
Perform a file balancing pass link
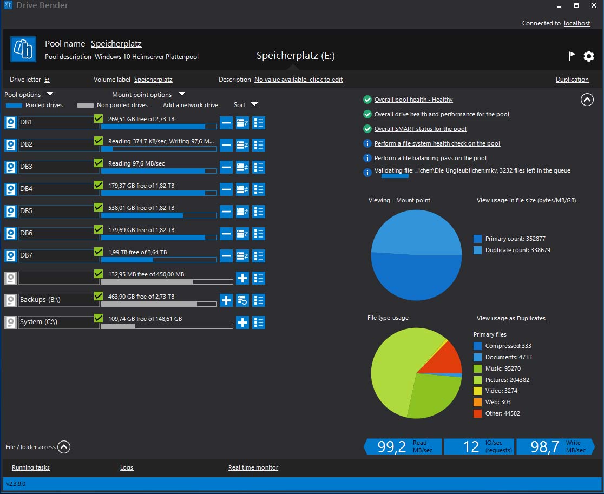(430, 158)
